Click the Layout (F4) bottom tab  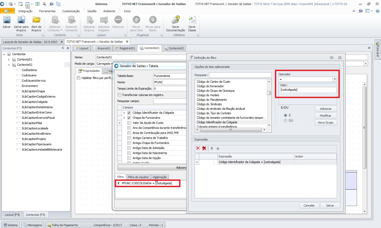[12, 215]
